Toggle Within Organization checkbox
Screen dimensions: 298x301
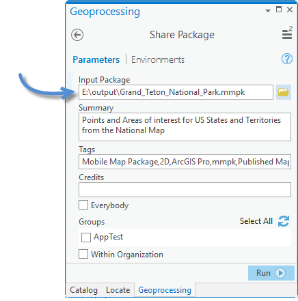click(83, 254)
